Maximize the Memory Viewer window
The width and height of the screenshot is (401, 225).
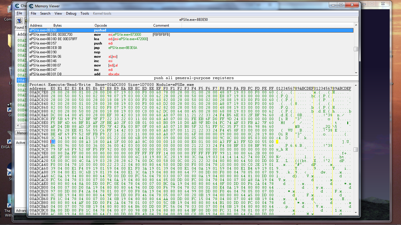[x=341, y=5]
